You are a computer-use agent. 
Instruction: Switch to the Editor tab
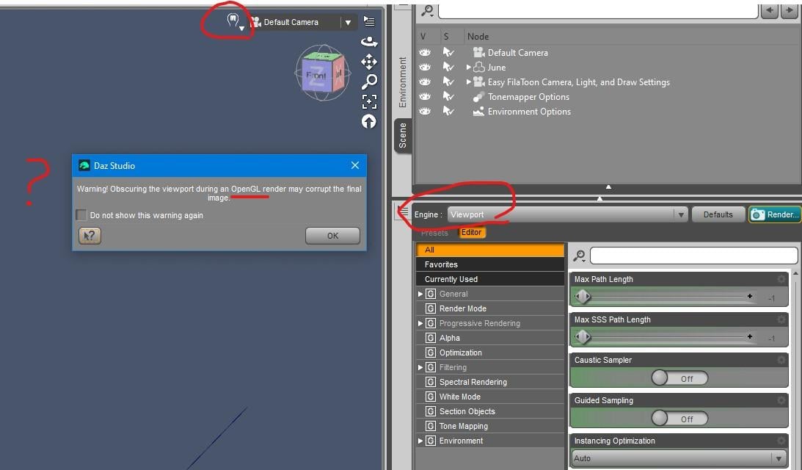471,233
